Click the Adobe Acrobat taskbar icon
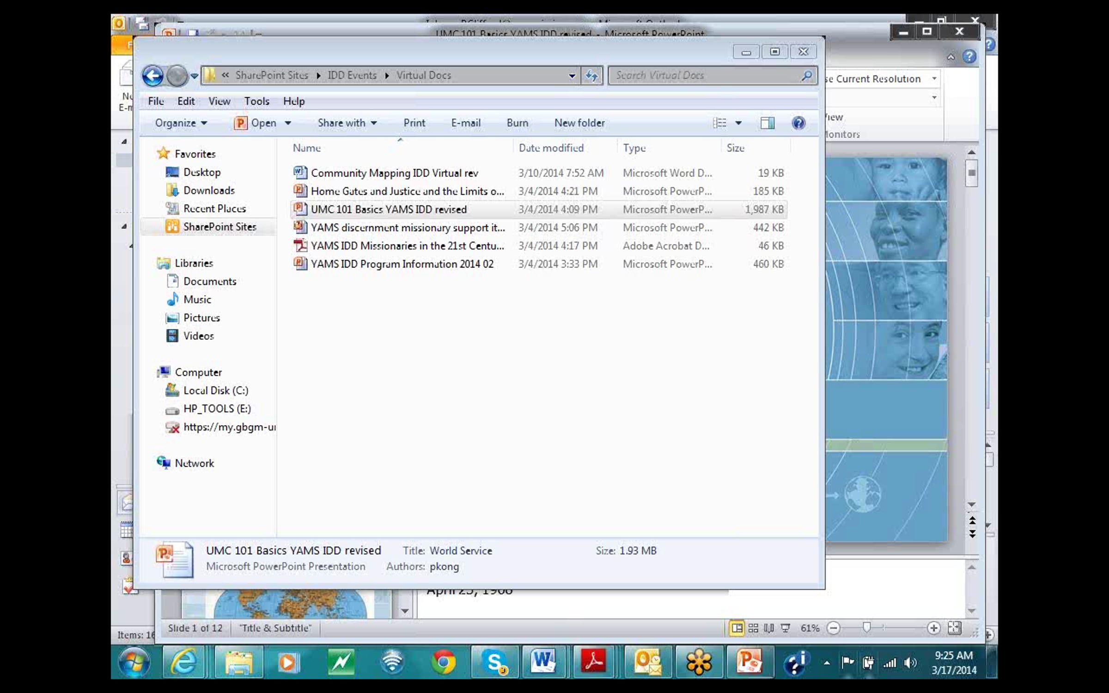This screenshot has height=693, width=1109. 593,662
